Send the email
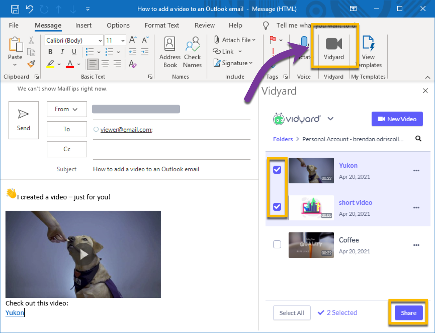Screen dimensions: 435x333 24,120
